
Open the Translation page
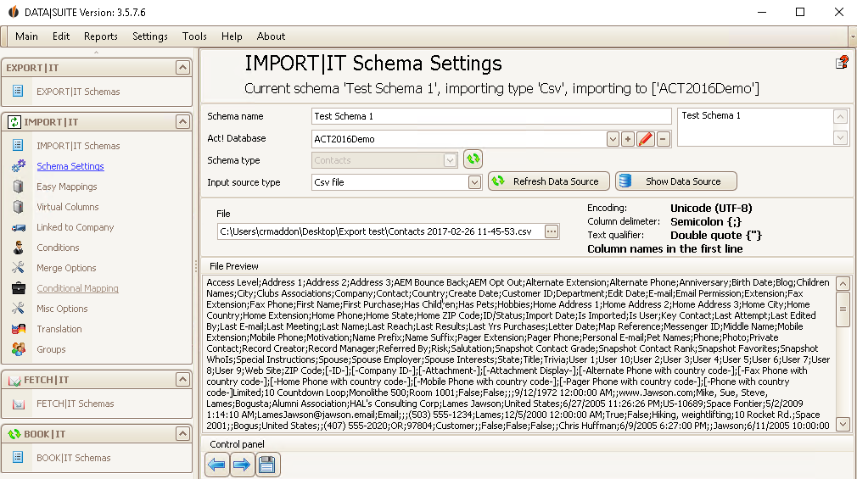(x=59, y=329)
